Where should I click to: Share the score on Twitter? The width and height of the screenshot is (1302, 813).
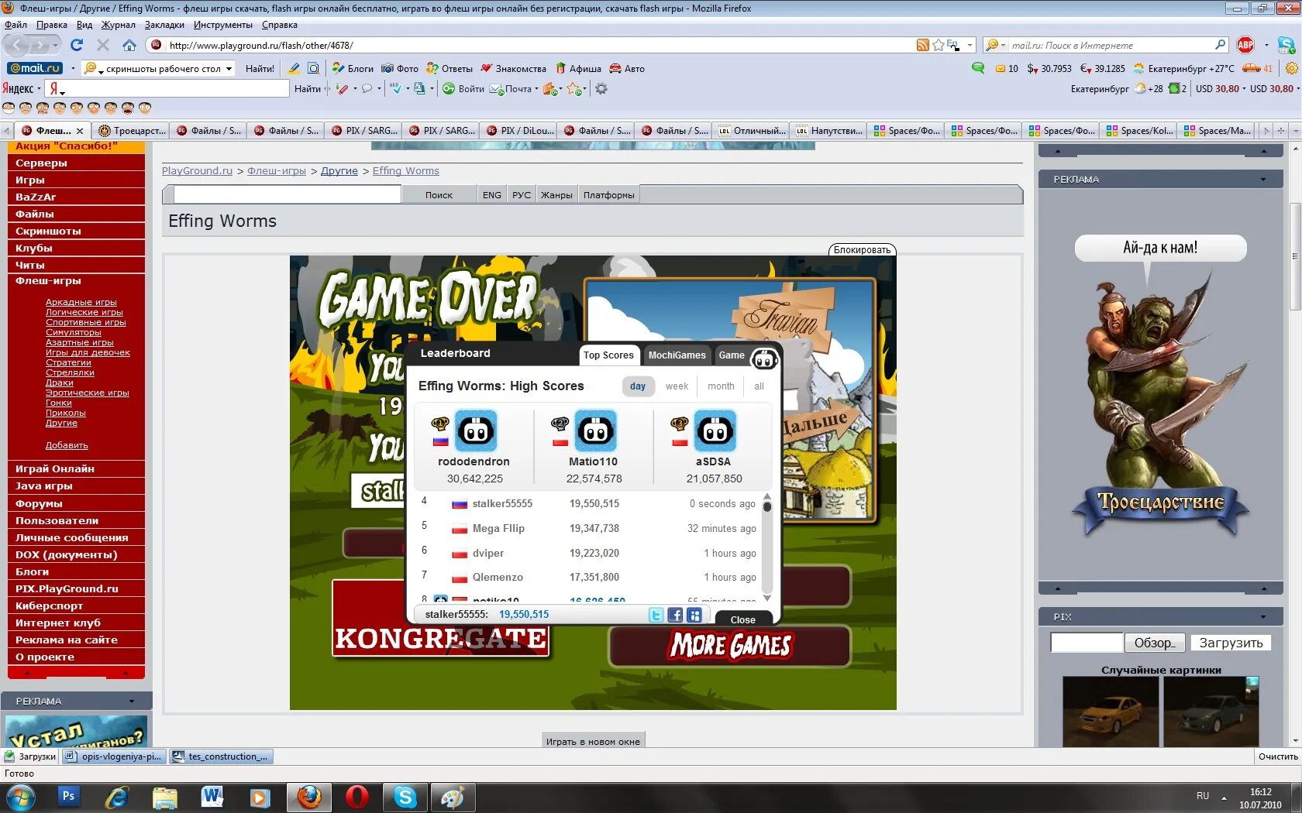click(656, 615)
